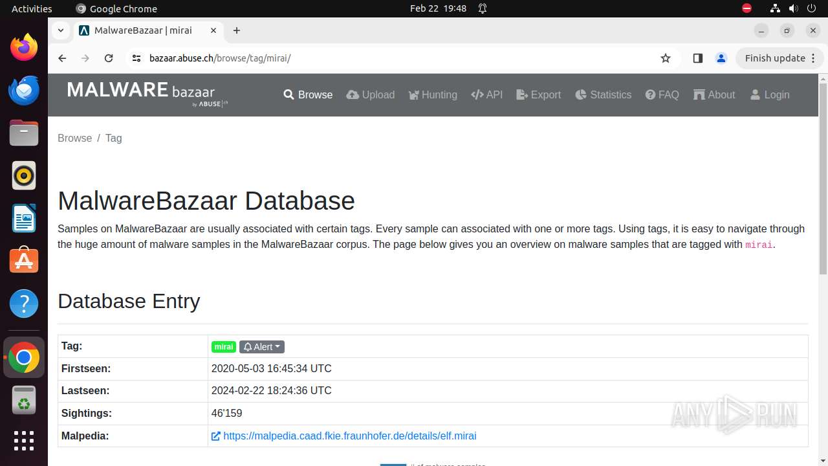Open Ubuntu Software store icon
The height and width of the screenshot is (466, 828).
coord(24,261)
